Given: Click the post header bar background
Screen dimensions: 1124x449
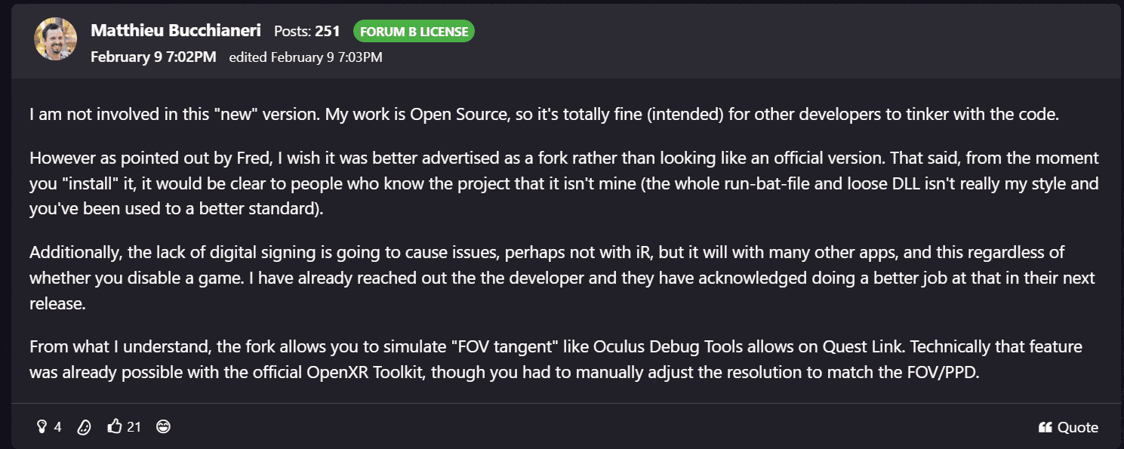Looking at the screenshot, I should click(679, 41).
